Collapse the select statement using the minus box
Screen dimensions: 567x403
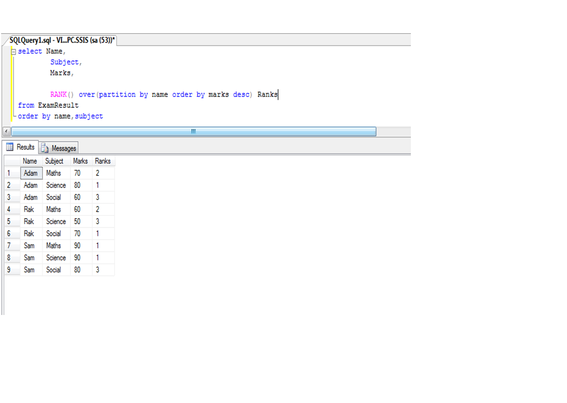pyautogui.click(x=13, y=51)
